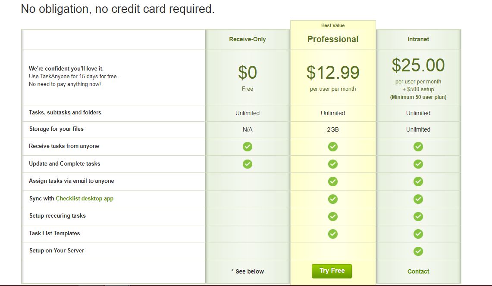Click Intranet checkmark for Setup on Your Server
The height and width of the screenshot is (286, 492).
tap(418, 251)
